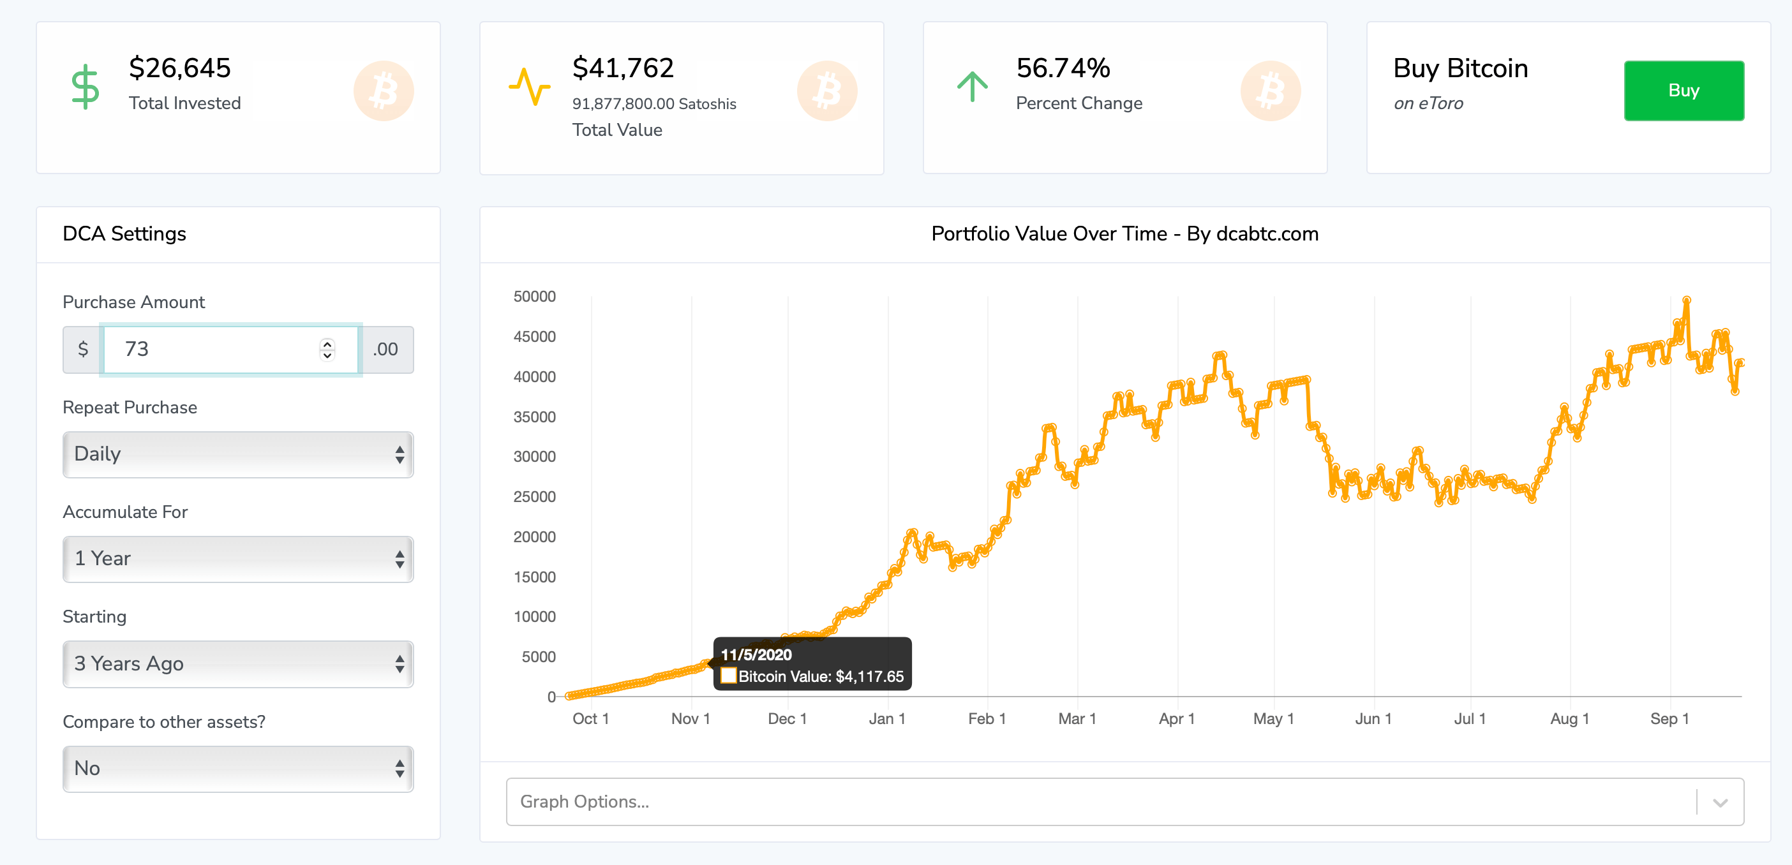Click the Buy Bitcoin heading
This screenshot has width=1792, height=865.
click(1460, 68)
